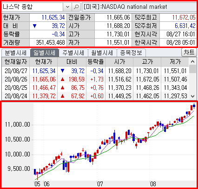The height and width of the screenshot is (189, 198).
Task: Click the 나스닥 종합 input field
Action: 33,7
